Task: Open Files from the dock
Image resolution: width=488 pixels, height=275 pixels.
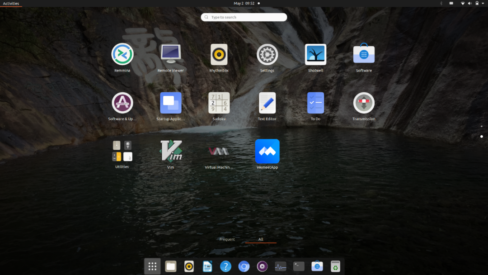Action: point(170,266)
